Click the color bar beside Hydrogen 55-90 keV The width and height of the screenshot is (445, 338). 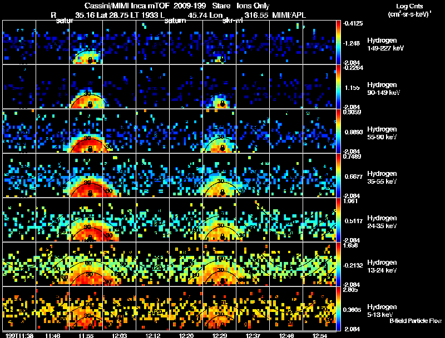[338, 132]
